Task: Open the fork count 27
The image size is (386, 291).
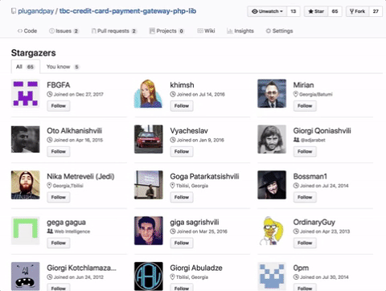Action: 376,11
